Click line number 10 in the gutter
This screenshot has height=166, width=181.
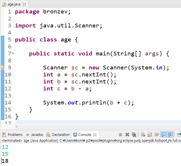pyautogui.click(x=8, y=75)
